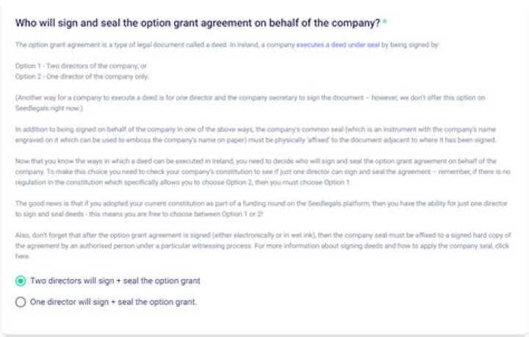Viewport: 529px width, 337px height.
Task: Click the 'Option 1 - Two directors' text line
Action: pyautogui.click(x=71, y=65)
